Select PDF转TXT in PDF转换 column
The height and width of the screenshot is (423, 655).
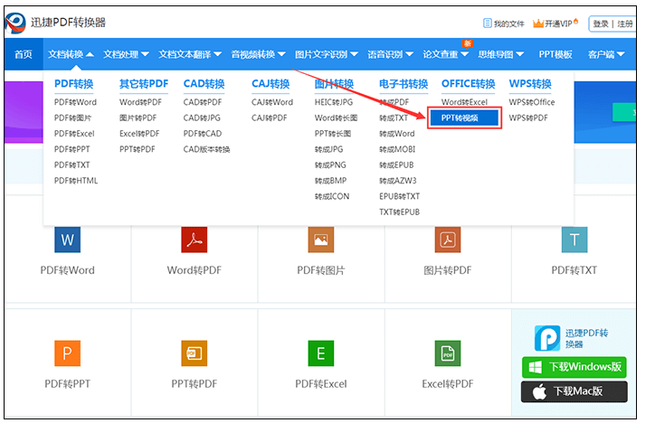pyautogui.click(x=71, y=165)
